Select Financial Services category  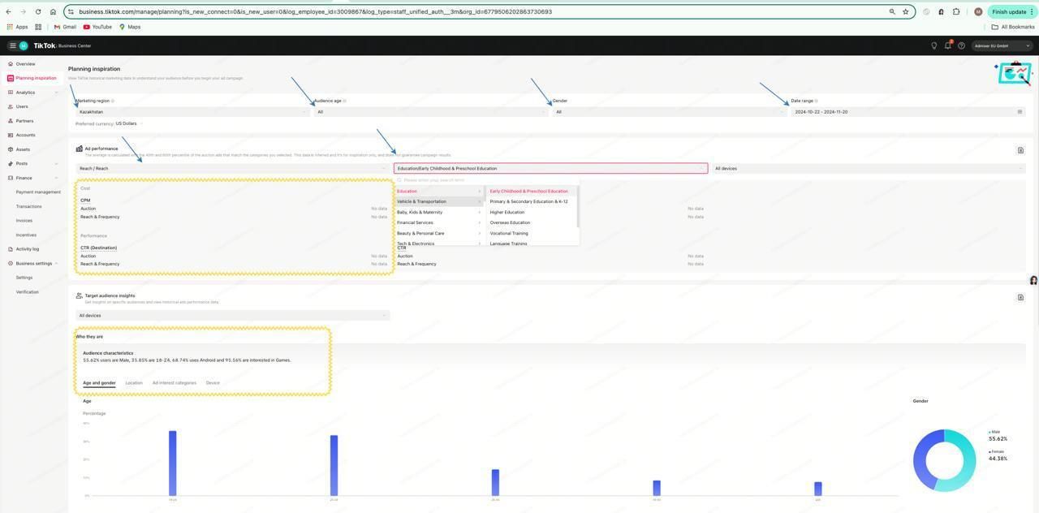(439, 222)
